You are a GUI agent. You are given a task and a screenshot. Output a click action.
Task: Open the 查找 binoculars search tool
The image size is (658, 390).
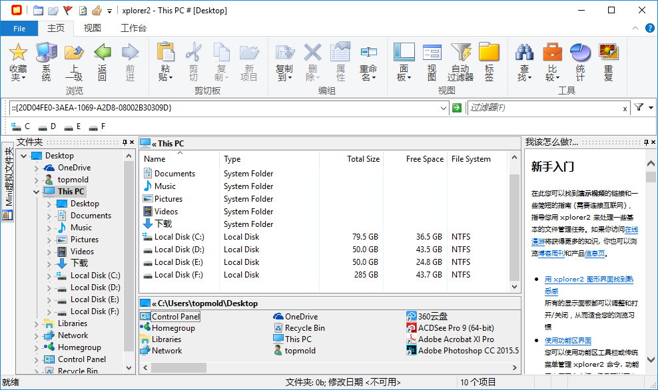click(524, 62)
